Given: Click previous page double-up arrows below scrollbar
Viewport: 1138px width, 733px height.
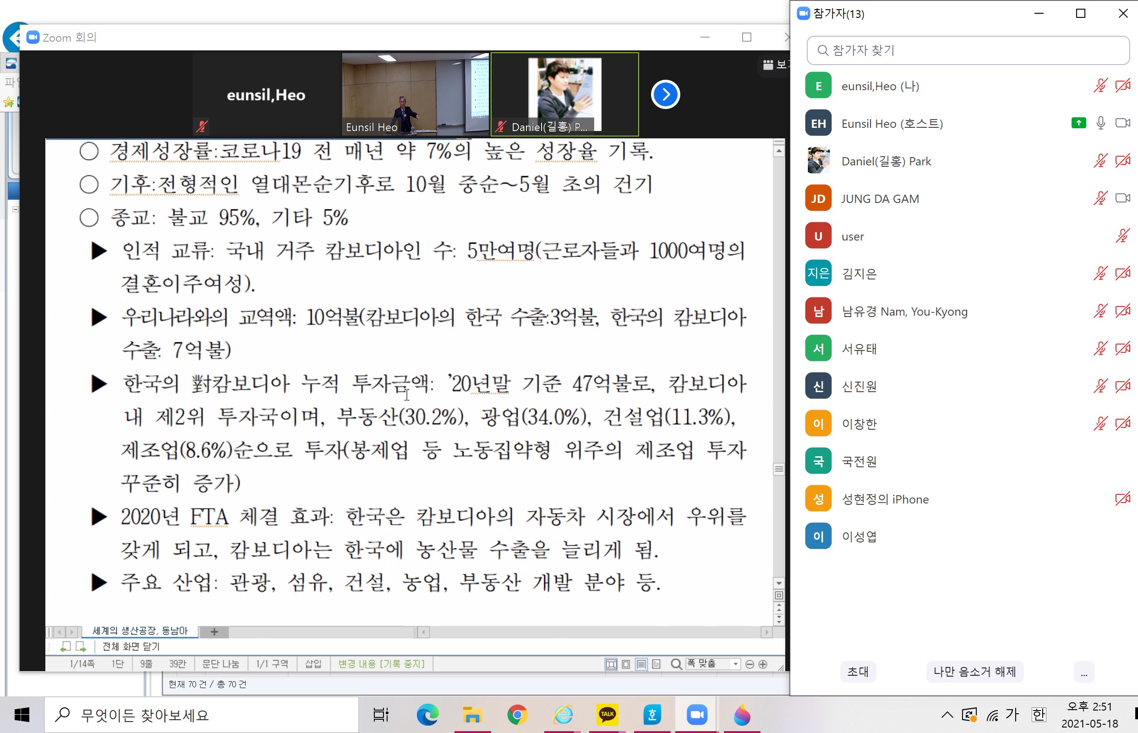Looking at the screenshot, I should pos(779,607).
